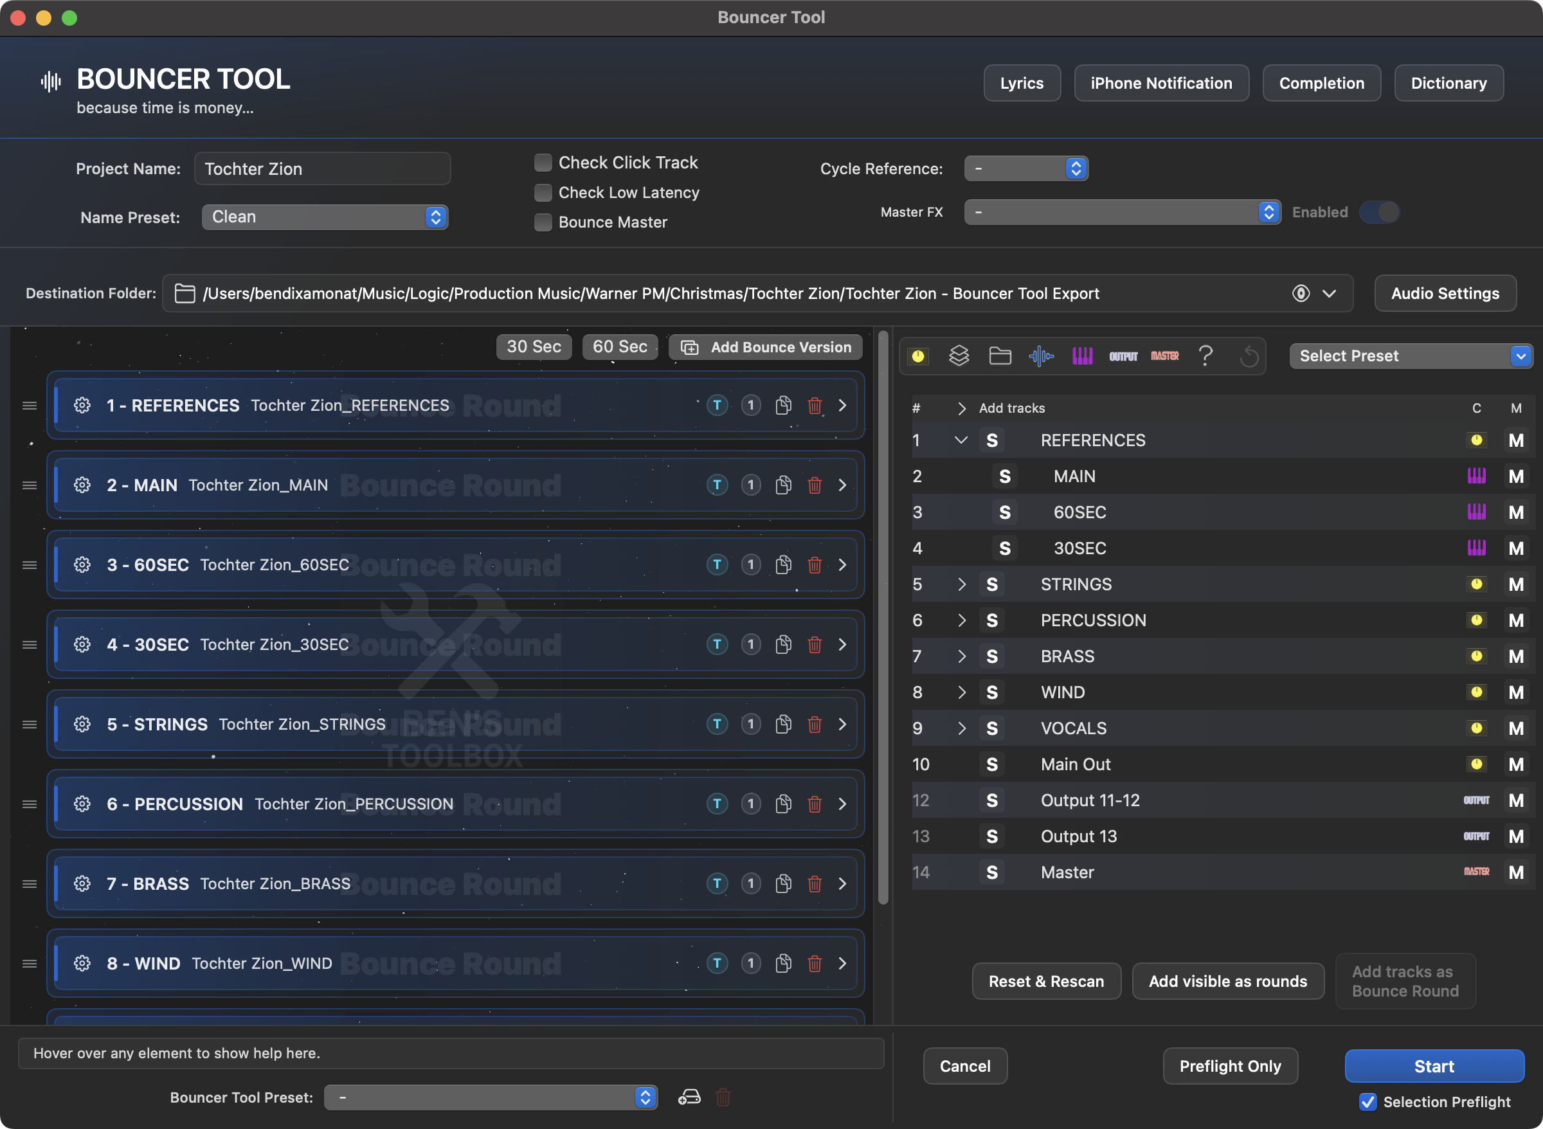
Task: Duplicate the 6 - PERCUSSION bounce round
Action: (x=783, y=804)
